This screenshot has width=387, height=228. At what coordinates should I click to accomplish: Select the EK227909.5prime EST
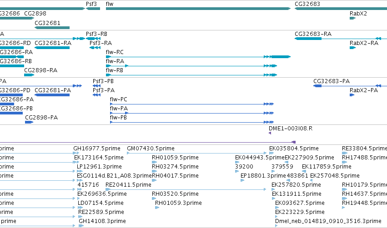click(x=309, y=158)
